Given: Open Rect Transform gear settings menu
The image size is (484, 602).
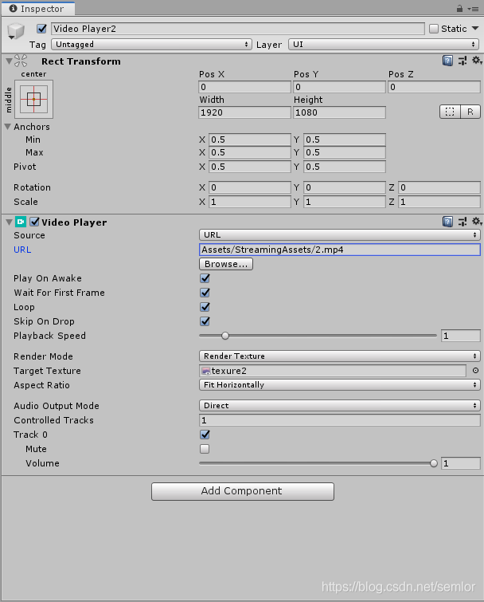Looking at the screenshot, I should (477, 61).
